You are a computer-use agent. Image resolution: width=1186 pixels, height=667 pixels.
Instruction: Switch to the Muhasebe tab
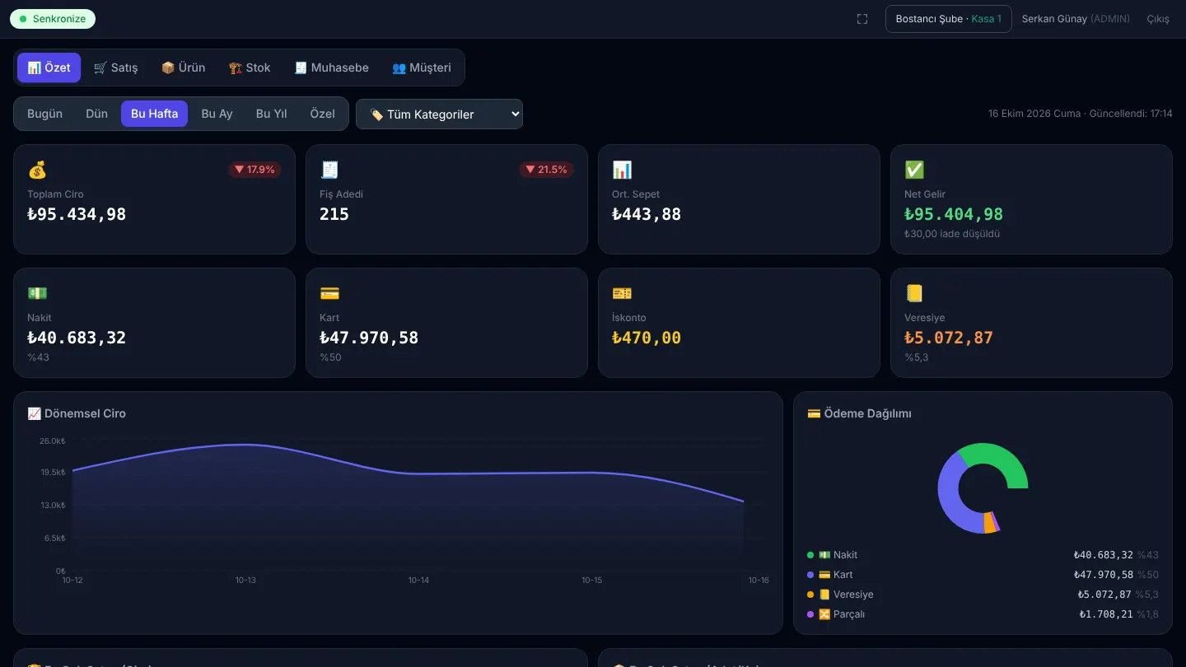point(331,68)
